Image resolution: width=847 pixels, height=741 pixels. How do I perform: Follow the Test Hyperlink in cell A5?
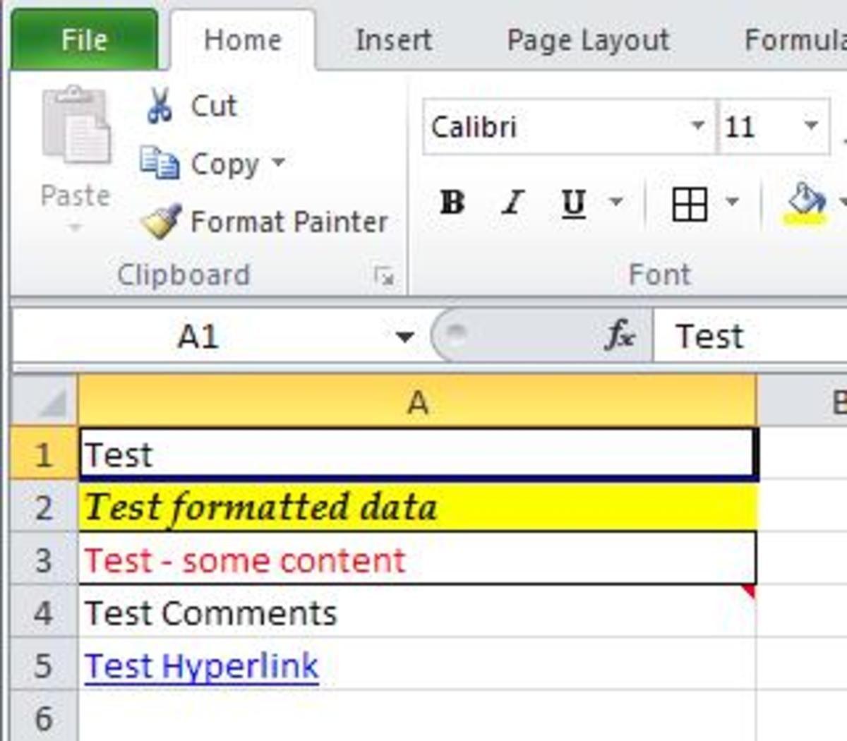pos(200,665)
